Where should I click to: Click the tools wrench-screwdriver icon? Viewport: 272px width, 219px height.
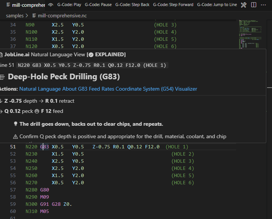244,5
